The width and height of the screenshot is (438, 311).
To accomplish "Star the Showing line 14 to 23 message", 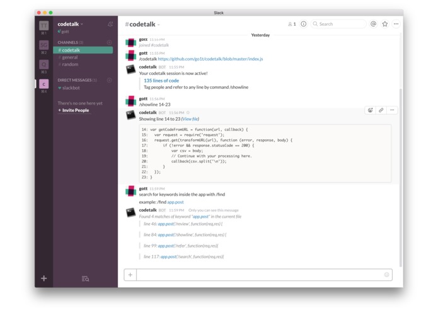I will click(x=188, y=113).
